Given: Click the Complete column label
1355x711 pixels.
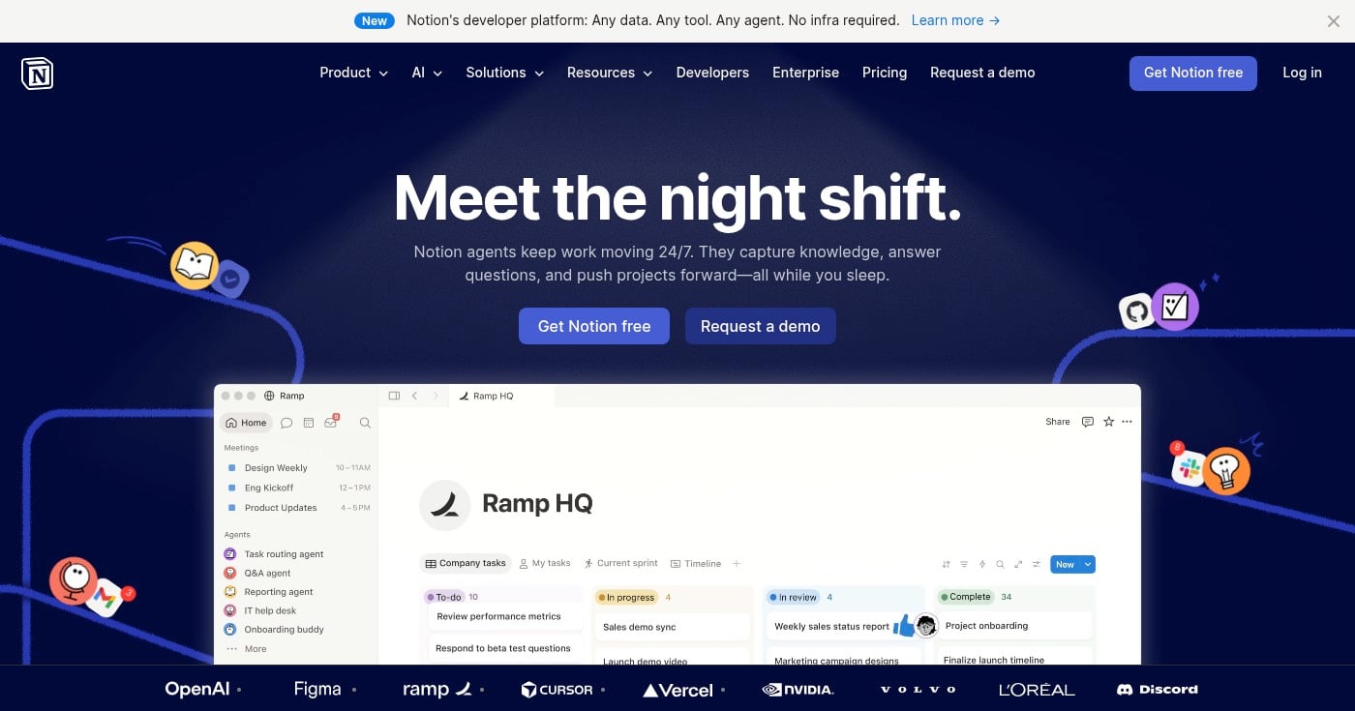Looking at the screenshot, I should (965, 597).
